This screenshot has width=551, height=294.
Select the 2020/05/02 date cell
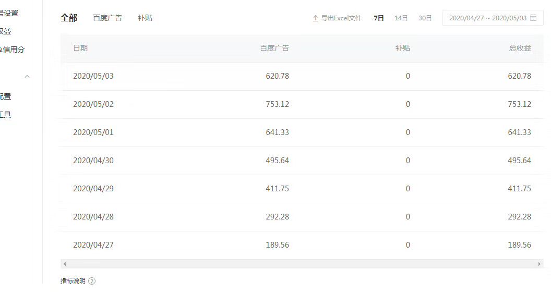[93, 104]
